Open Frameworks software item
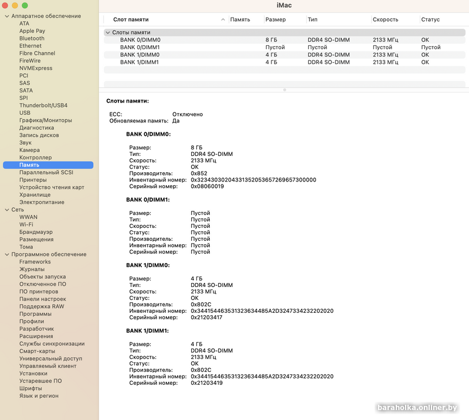 pos(35,262)
